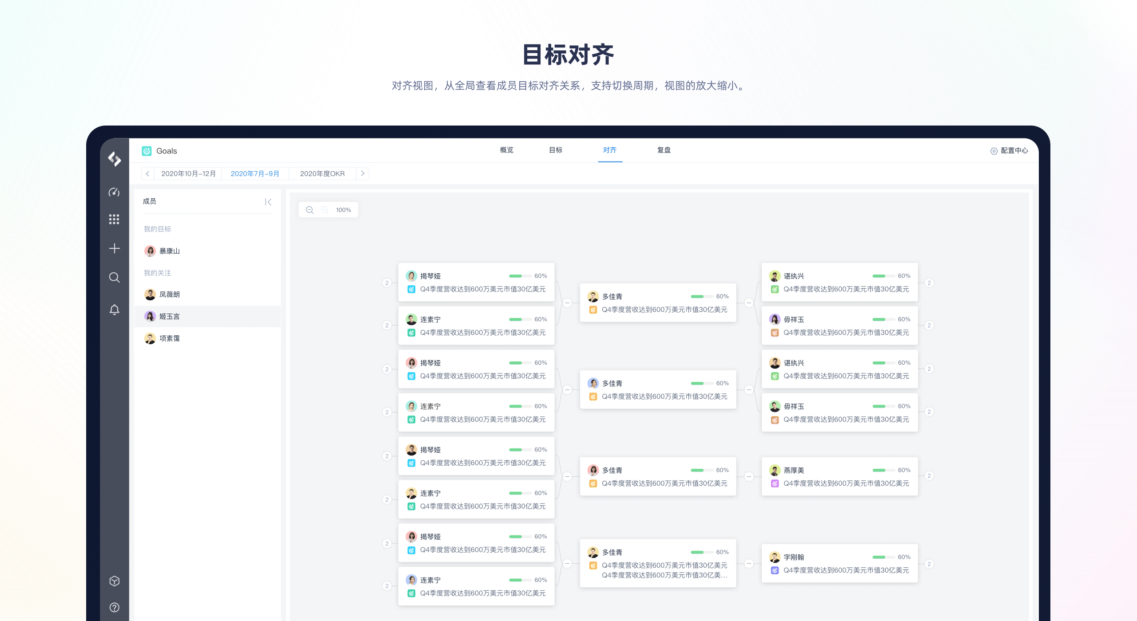Open the apps grid icon in sidebar

tap(114, 219)
